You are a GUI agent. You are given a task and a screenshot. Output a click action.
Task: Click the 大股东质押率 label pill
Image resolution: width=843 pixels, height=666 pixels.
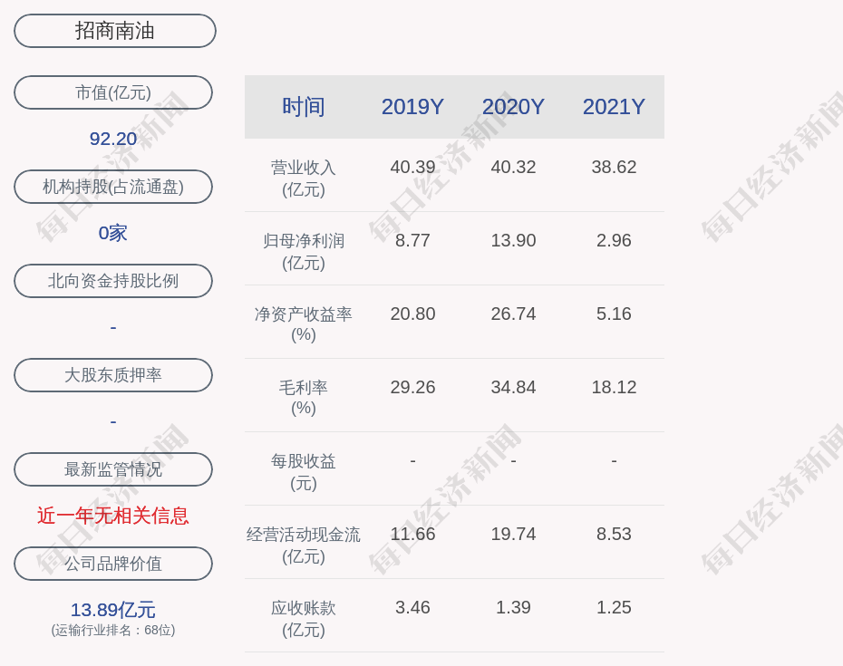pos(113,375)
